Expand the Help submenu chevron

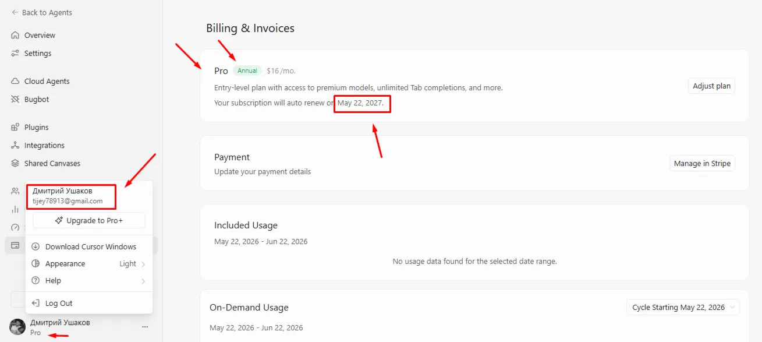pyautogui.click(x=143, y=281)
